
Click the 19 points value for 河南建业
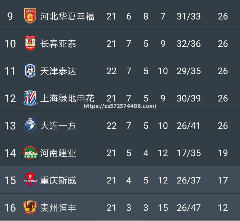[223, 153]
